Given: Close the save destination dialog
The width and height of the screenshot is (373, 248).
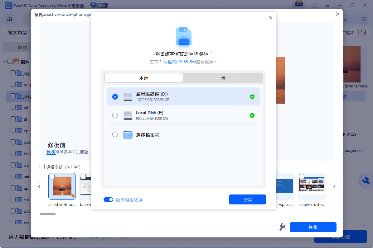Looking at the screenshot, I should tap(270, 18).
